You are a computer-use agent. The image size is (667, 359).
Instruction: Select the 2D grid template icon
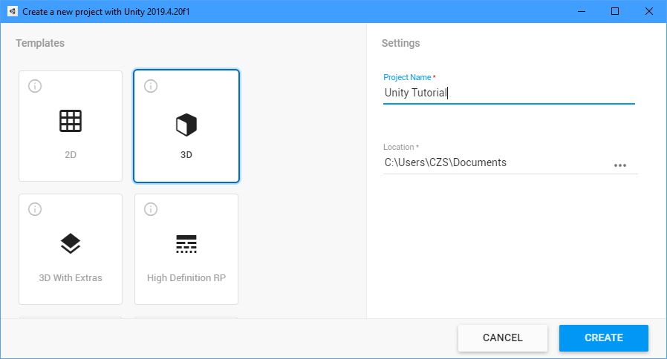coord(71,121)
